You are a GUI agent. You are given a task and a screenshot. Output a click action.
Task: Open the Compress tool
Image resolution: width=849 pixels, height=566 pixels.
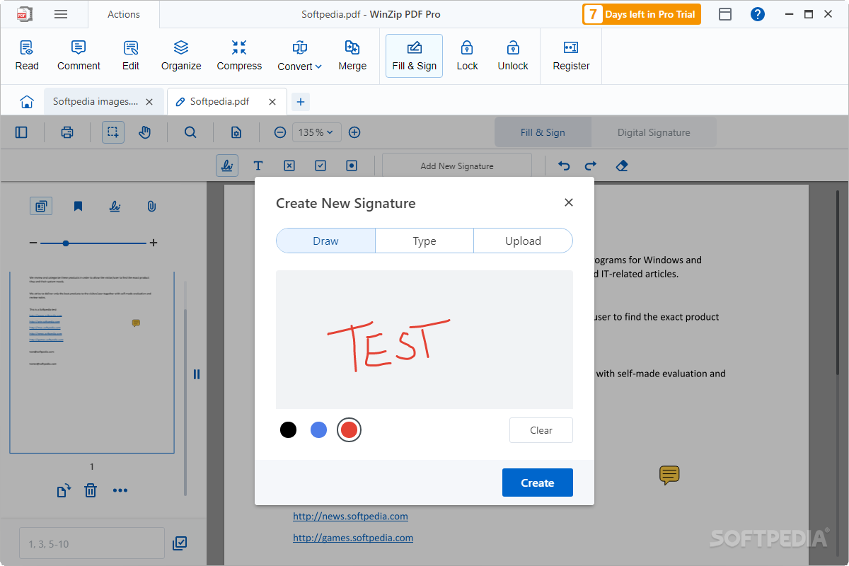click(x=239, y=56)
